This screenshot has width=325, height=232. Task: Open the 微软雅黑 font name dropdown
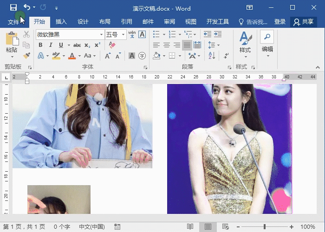tap(101, 34)
